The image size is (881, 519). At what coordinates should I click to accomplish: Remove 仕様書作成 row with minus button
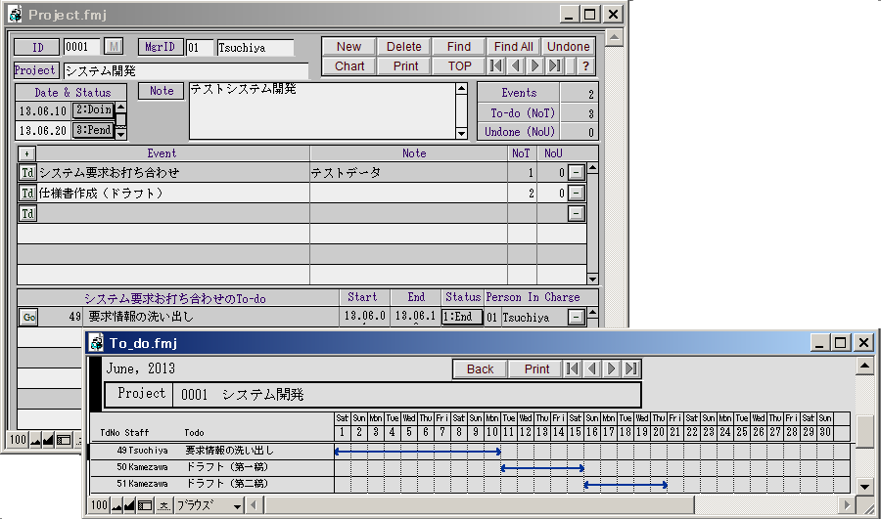576,193
